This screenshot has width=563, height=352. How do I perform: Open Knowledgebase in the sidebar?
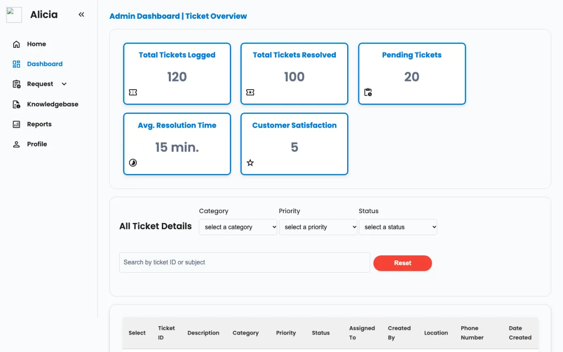pyautogui.click(x=53, y=104)
